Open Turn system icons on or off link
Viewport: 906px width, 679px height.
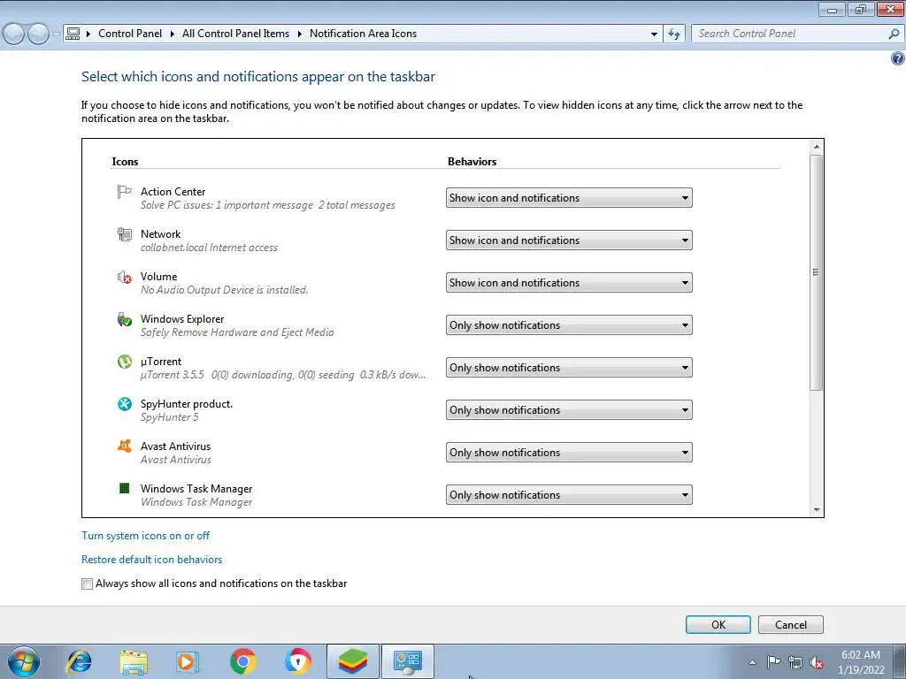pyautogui.click(x=146, y=536)
